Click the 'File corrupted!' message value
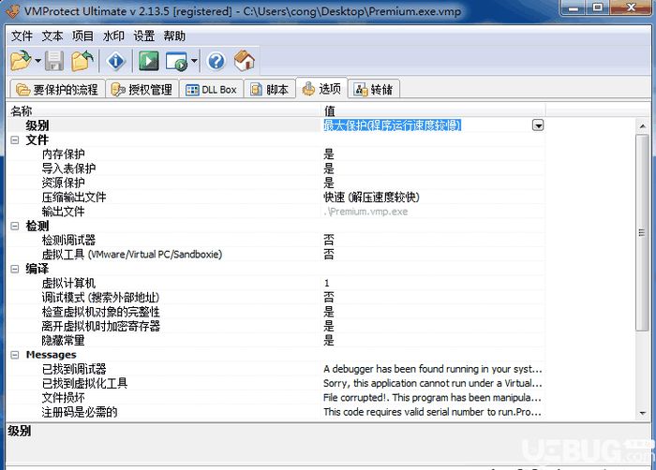The image size is (656, 470). click(x=433, y=398)
